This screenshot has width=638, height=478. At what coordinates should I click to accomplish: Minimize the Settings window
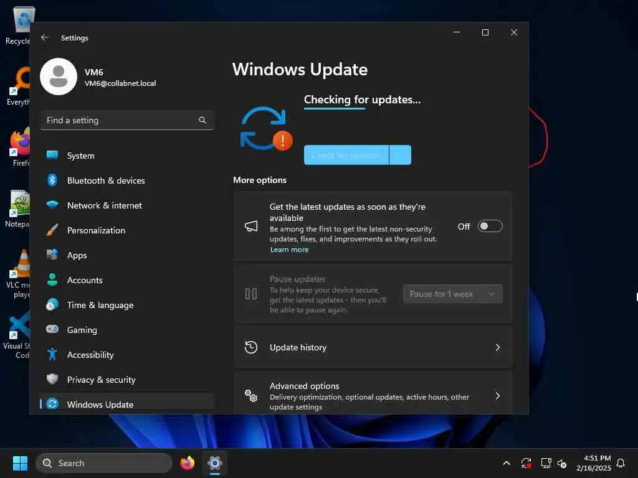tap(457, 32)
